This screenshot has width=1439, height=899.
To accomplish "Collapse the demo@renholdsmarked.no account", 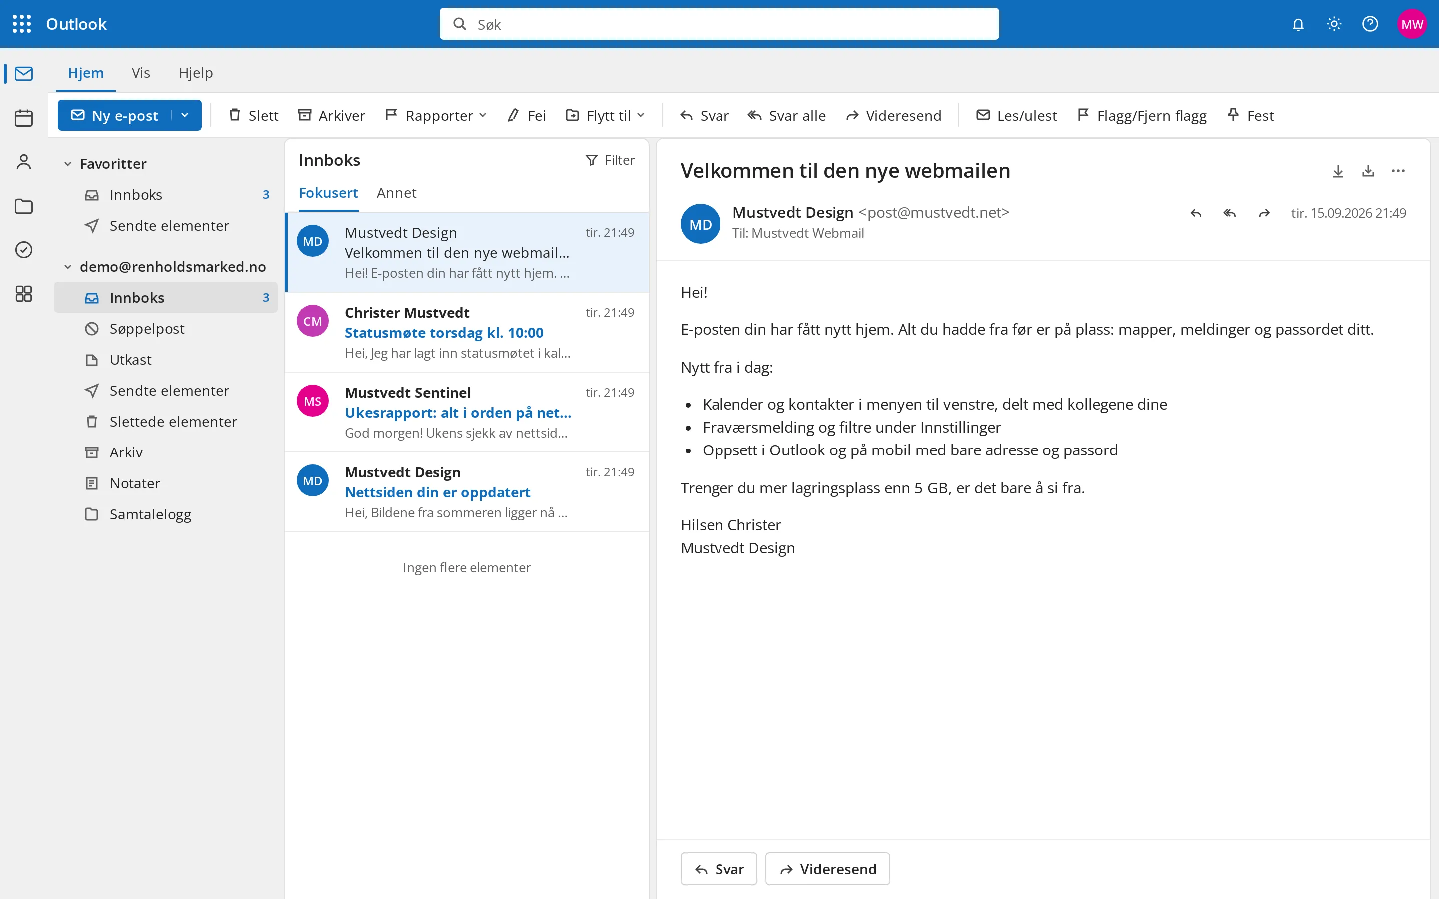I will click(x=68, y=267).
